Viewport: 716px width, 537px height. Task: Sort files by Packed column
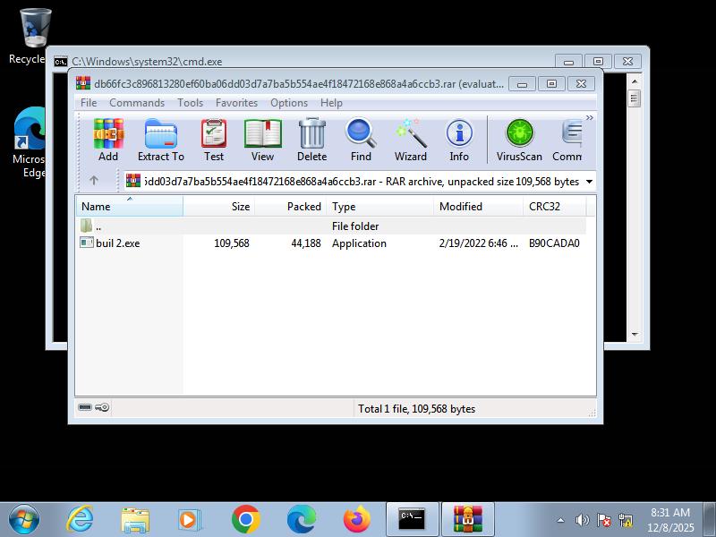point(290,207)
